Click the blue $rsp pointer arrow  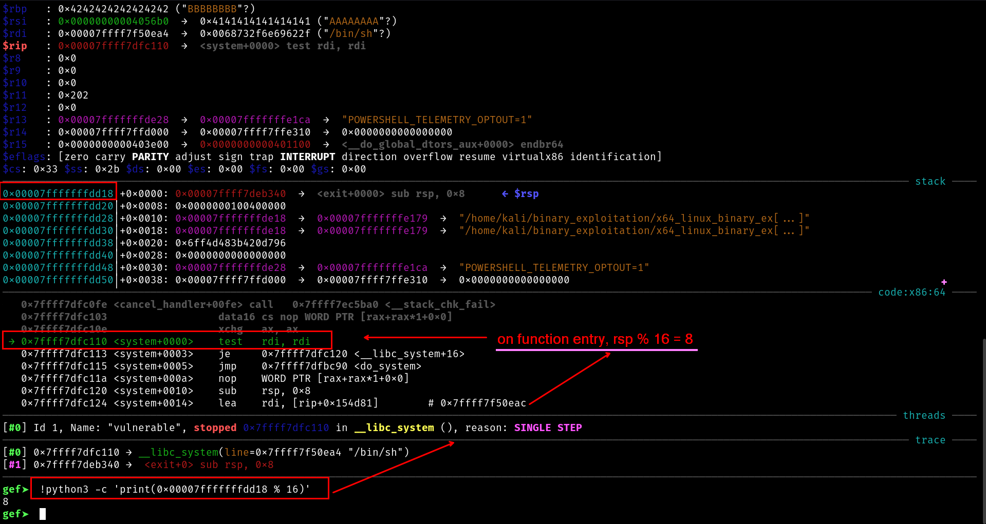click(505, 193)
